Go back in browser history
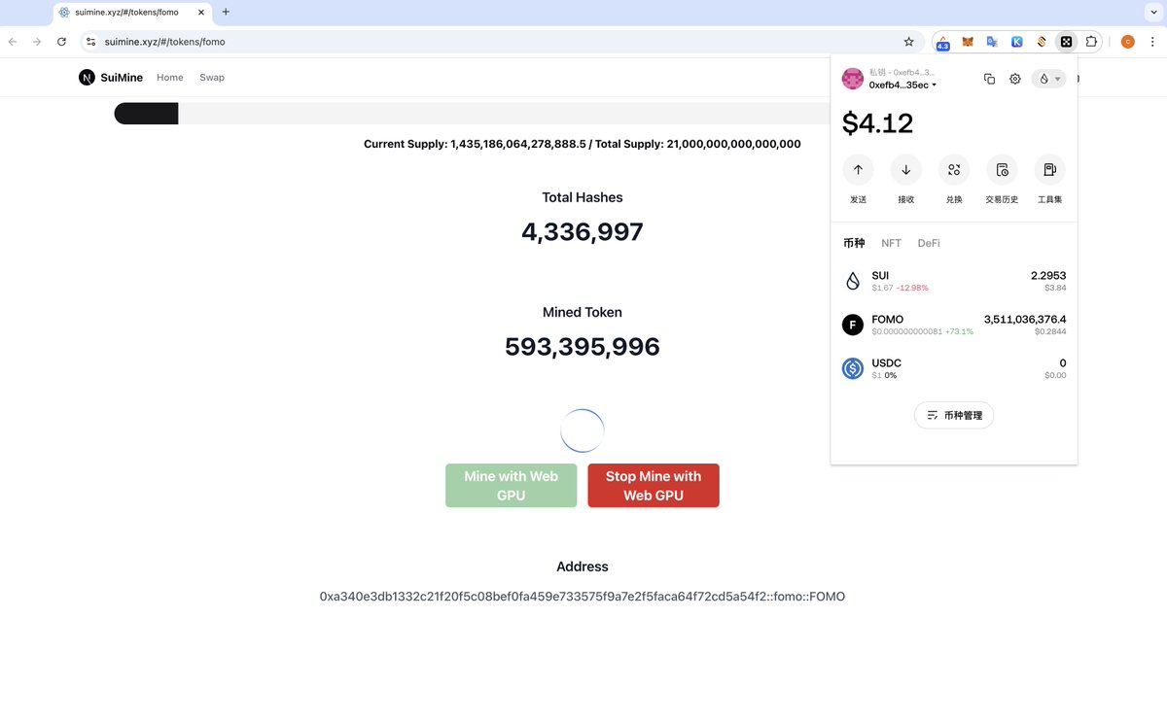The height and width of the screenshot is (722, 1167). click(13, 42)
